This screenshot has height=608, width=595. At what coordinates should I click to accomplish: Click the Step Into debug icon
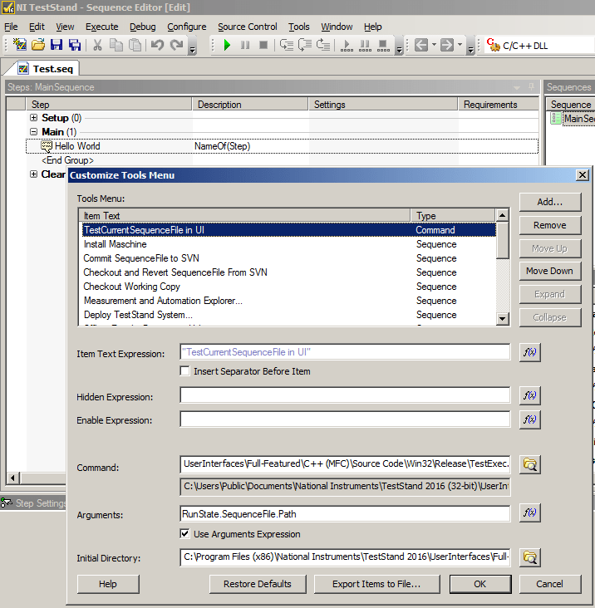click(287, 45)
